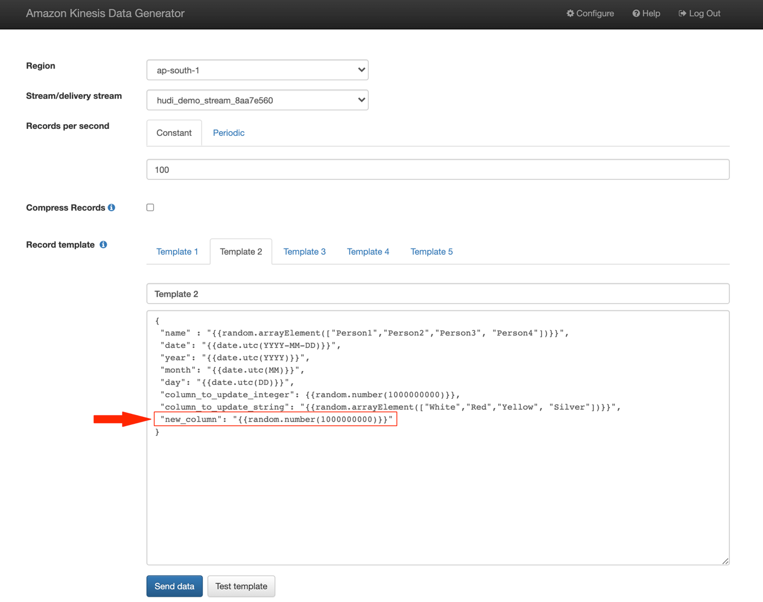Click the Records per second label
Viewport: 763px width, 602px height.
point(67,126)
